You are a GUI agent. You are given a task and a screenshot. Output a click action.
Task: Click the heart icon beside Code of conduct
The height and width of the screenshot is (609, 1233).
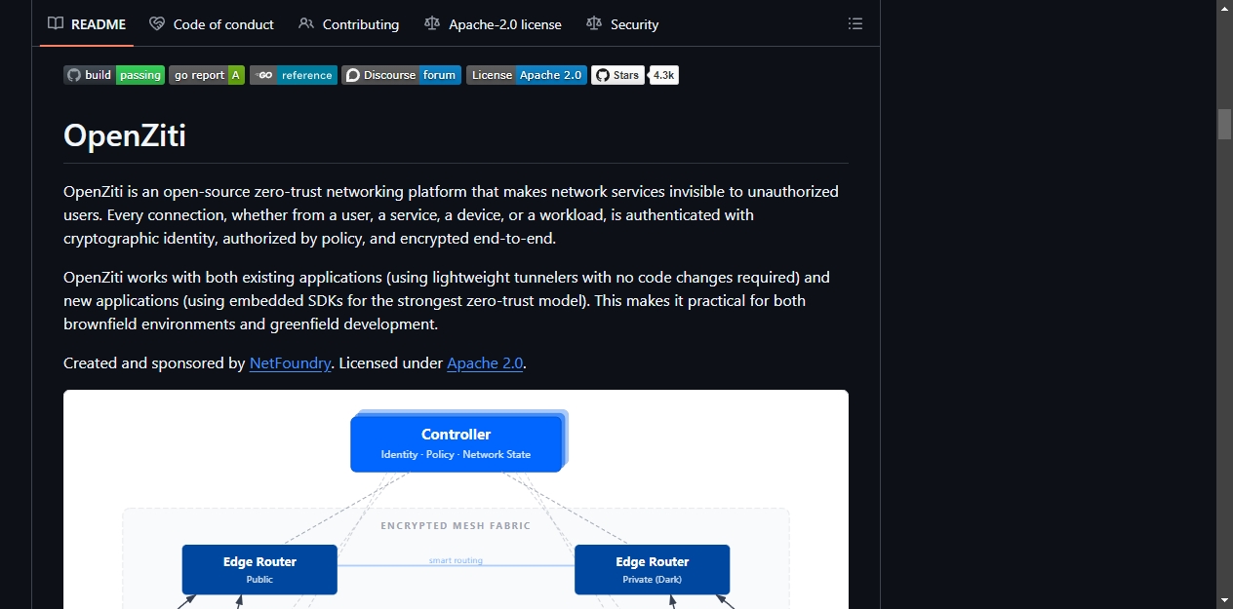click(x=157, y=23)
